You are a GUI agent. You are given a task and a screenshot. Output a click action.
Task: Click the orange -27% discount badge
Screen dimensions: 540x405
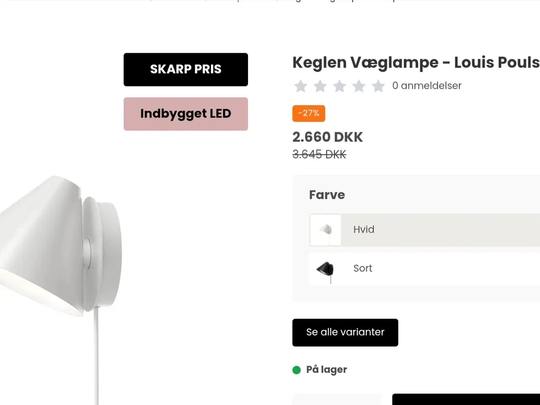pyautogui.click(x=308, y=113)
